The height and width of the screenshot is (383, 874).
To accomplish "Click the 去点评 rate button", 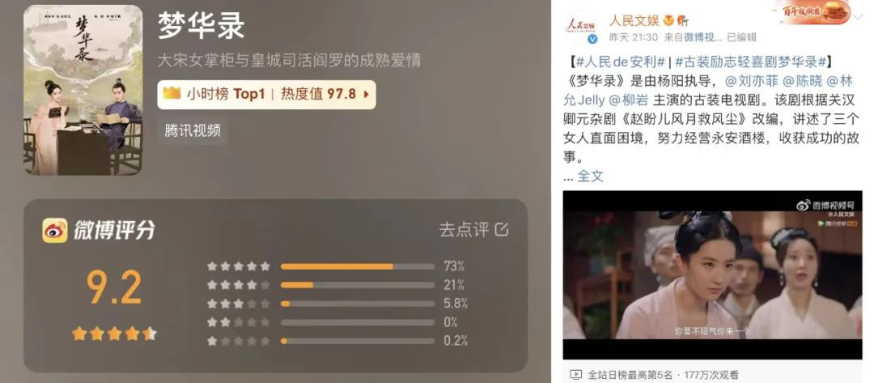I will tap(473, 229).
